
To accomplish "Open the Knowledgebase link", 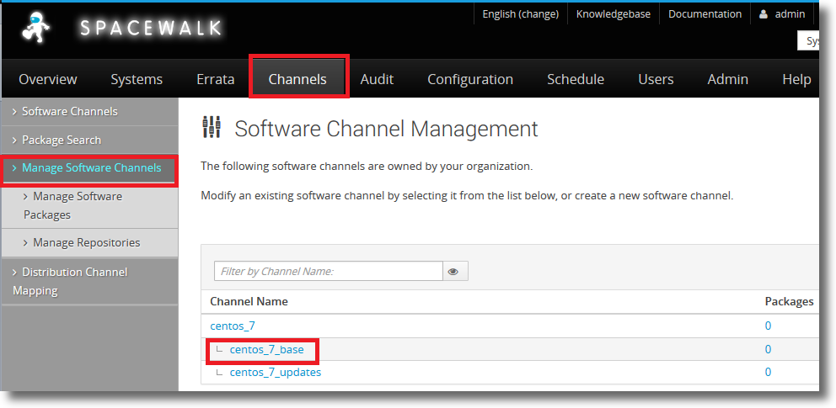I will point(614,14).
